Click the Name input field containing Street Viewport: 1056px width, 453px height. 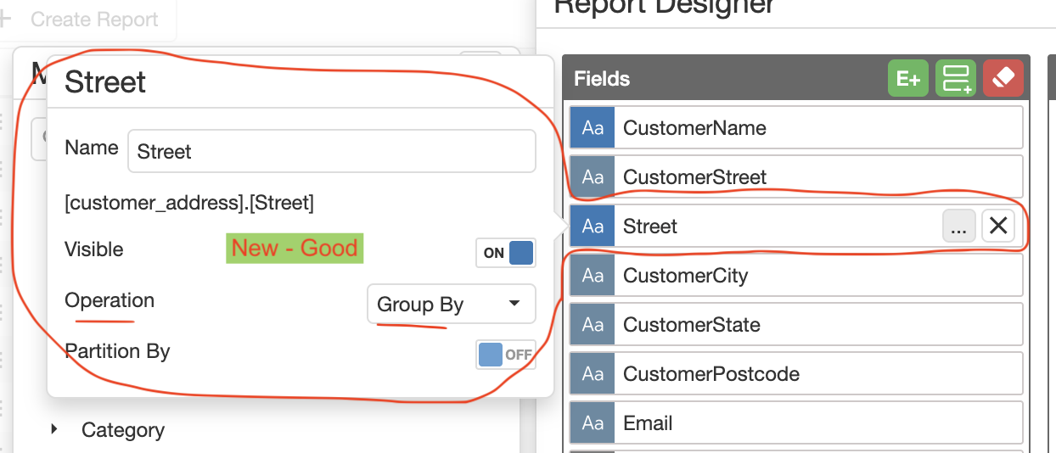[x=332, y=152]
